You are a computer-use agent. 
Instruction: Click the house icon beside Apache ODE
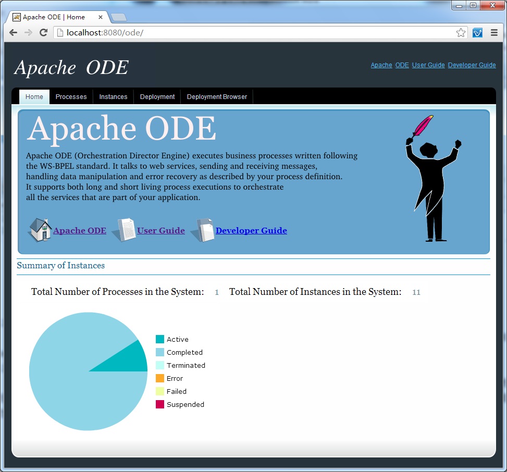click(x=40, y=230)
